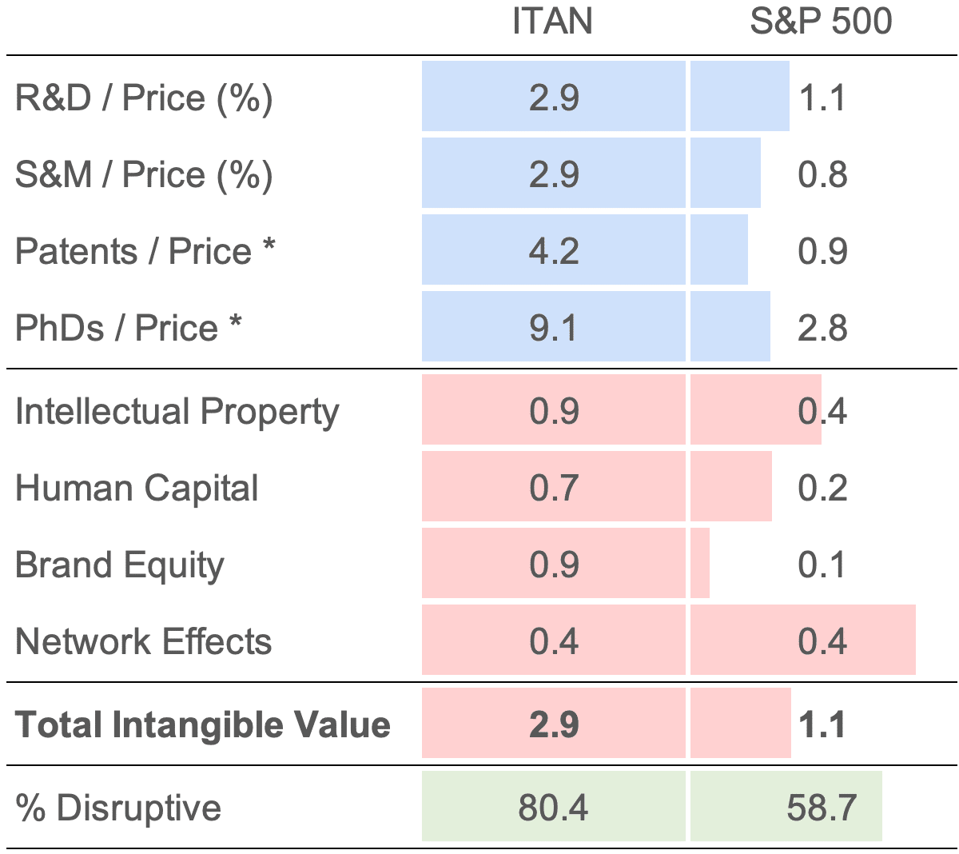Screen dimensions: 959x854
Task: Click ITAN's 9.1 PhDs / Price value
Action: tap(554, 329)
